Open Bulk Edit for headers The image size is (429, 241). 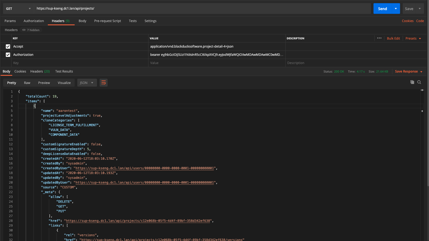[393, 39]
